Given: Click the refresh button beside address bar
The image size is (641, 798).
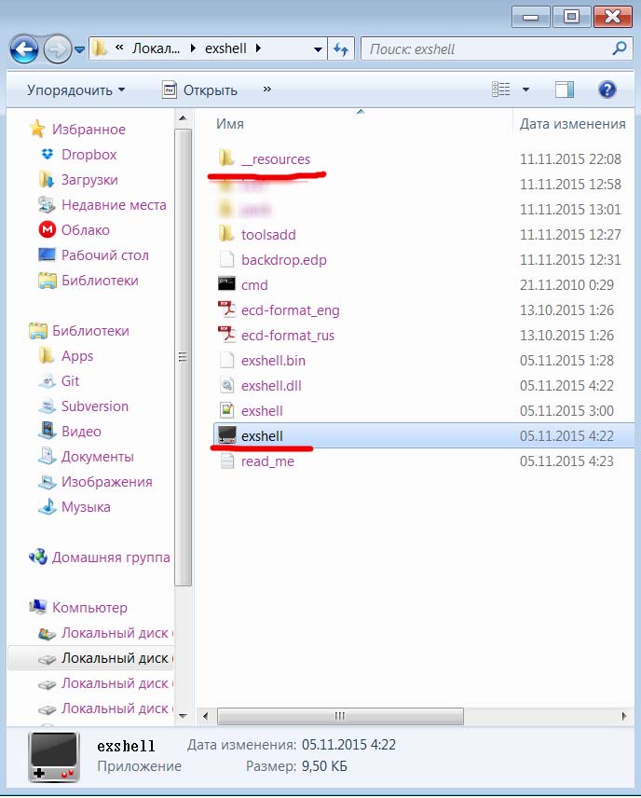Looking at the screenshot, I should (x=341, y=48).
